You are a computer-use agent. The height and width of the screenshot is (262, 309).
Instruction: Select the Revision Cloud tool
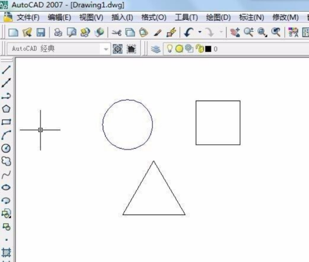click(x=6, y=161)
